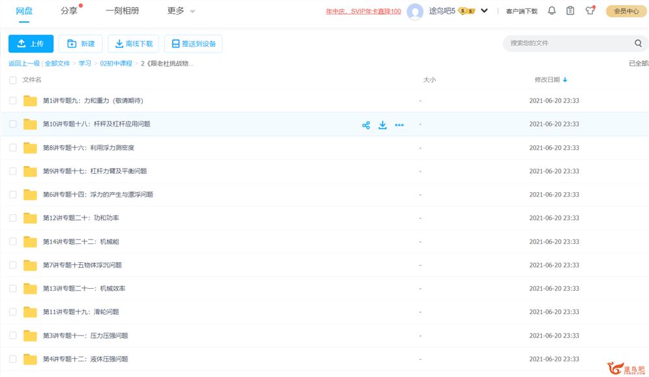Click the folder icon of 第9讲专题十七

(30, 171)
